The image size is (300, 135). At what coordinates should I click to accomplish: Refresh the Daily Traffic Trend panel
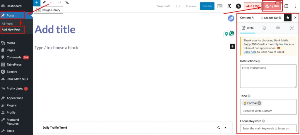219,128
